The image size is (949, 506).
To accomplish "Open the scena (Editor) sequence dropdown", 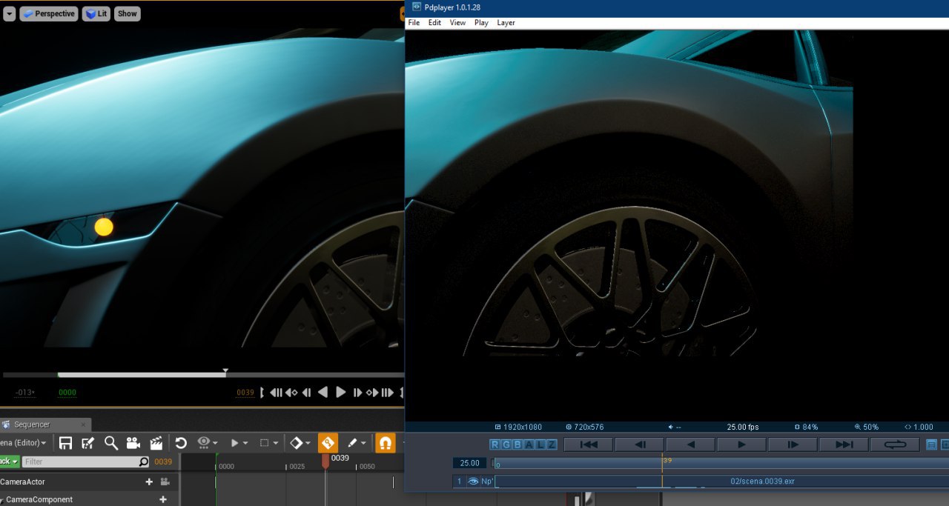I will 24,443.
